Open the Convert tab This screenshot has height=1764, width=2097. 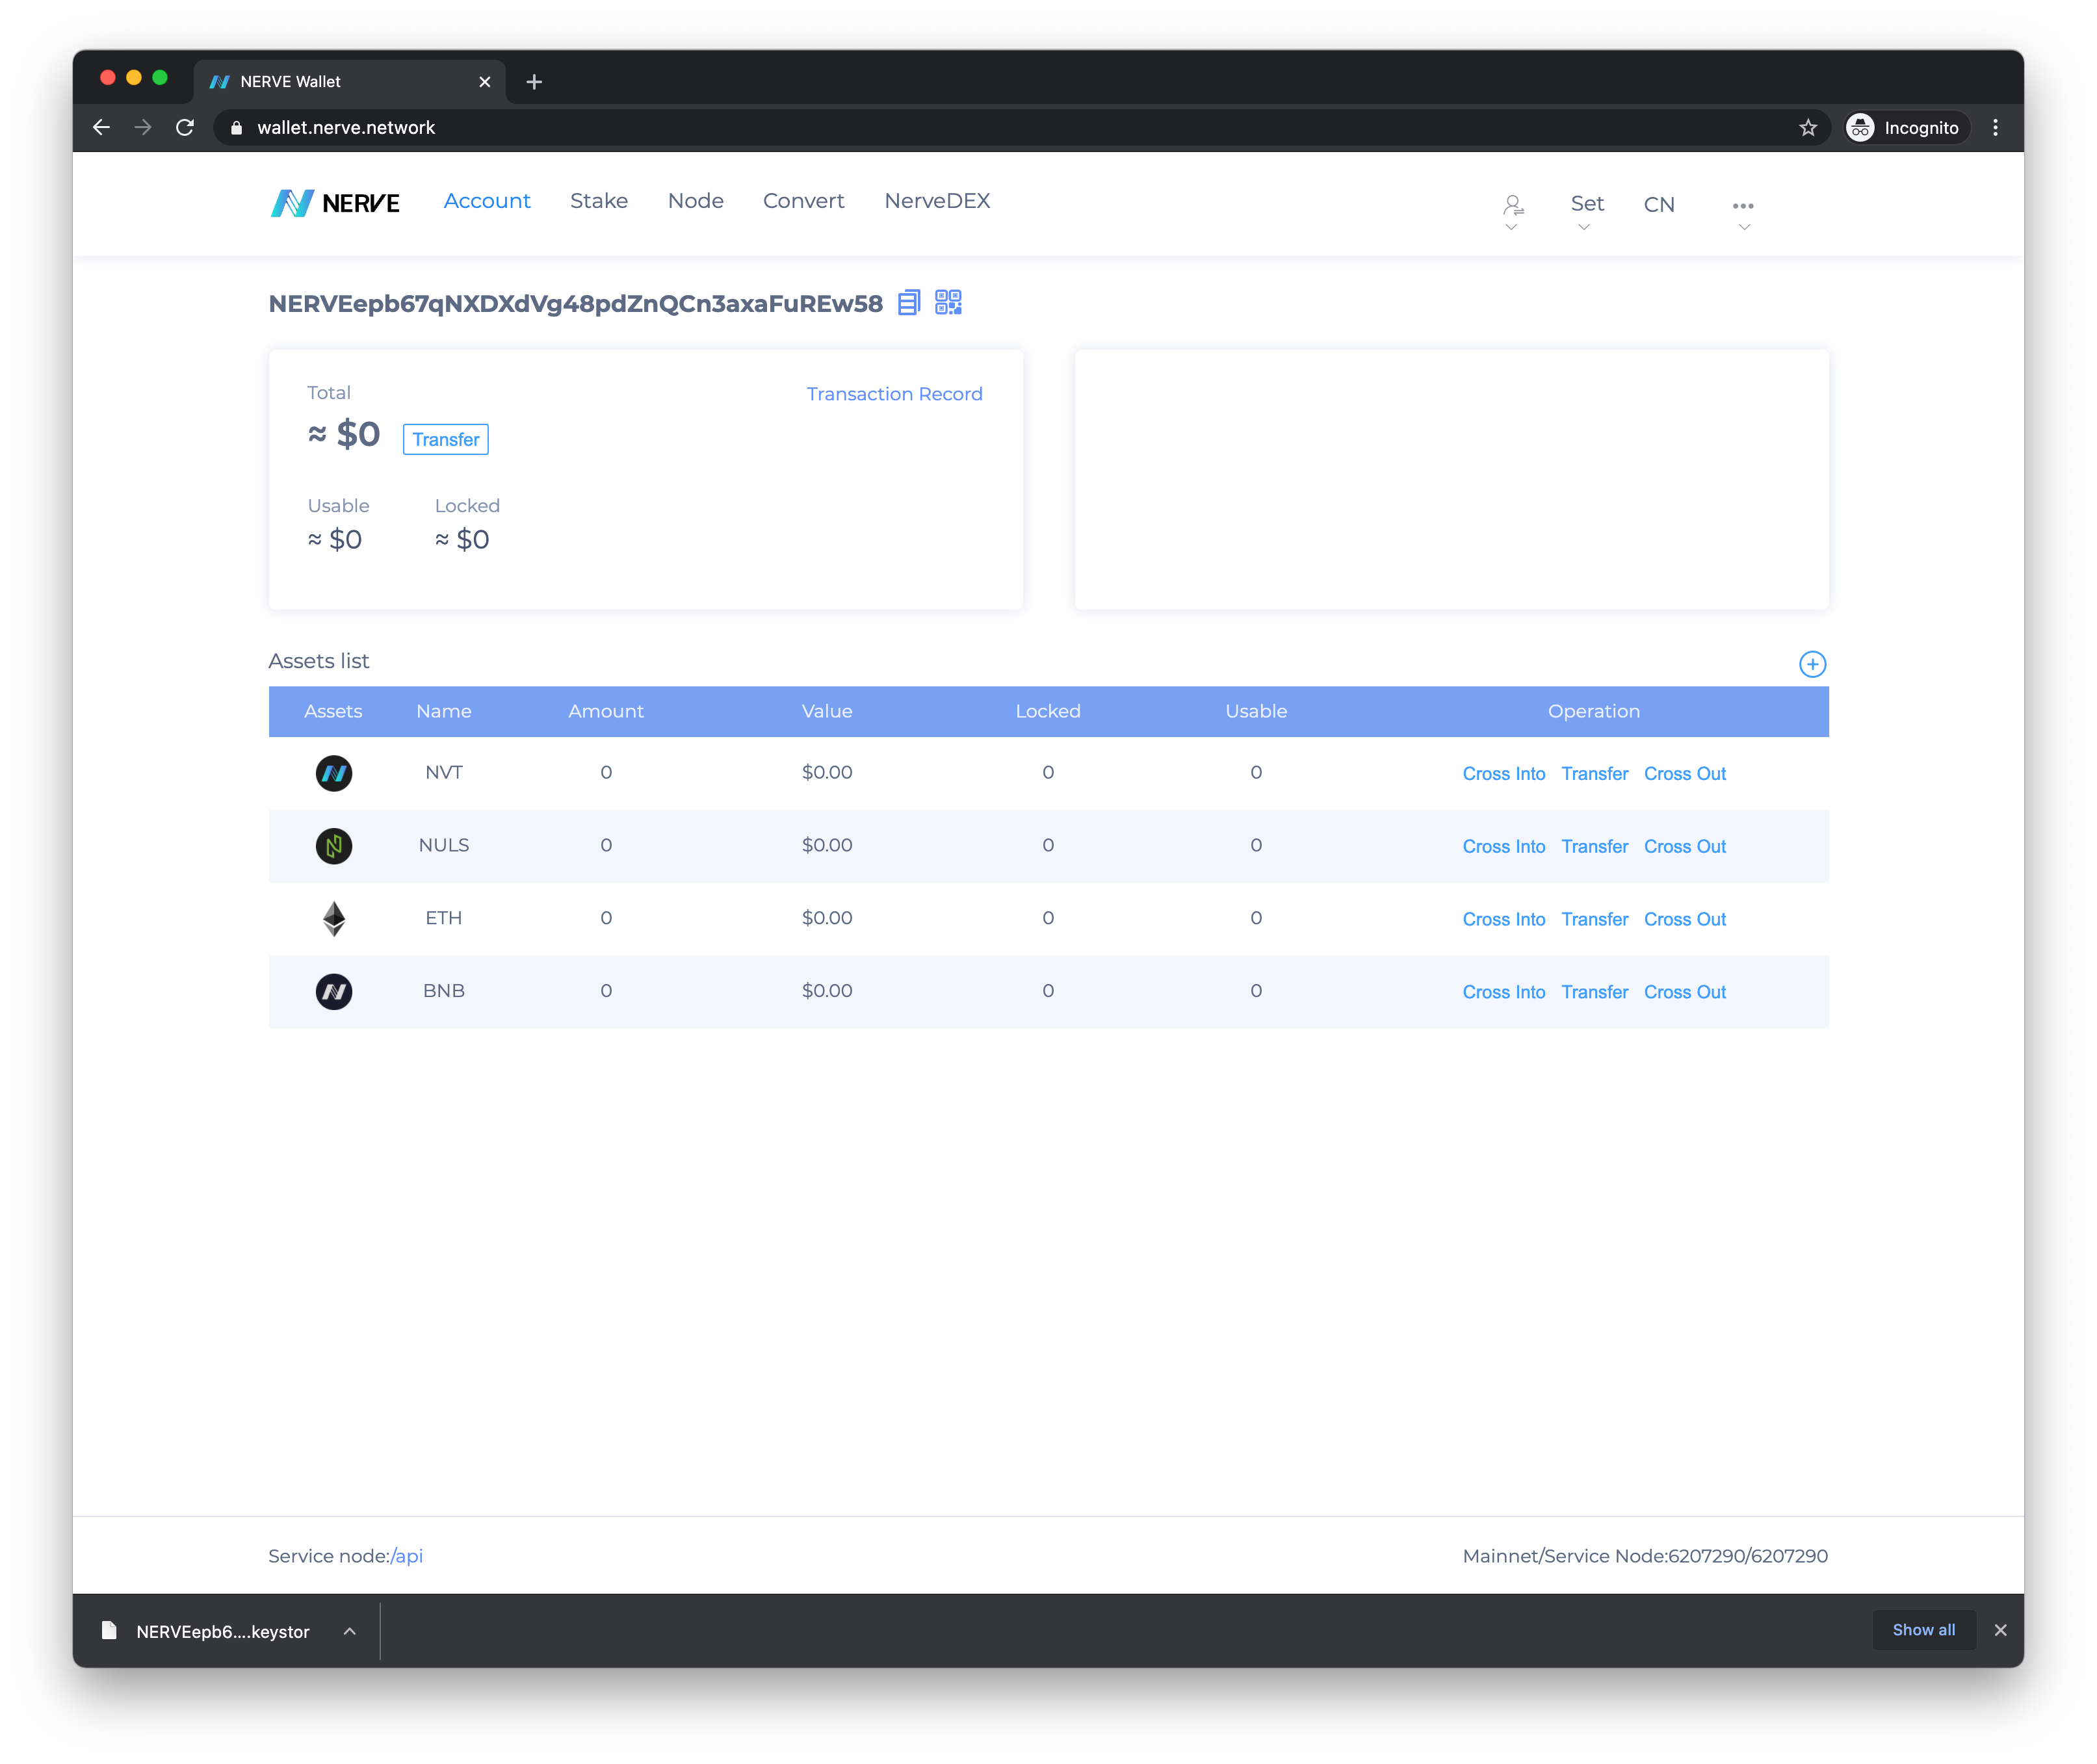point(804,201)
